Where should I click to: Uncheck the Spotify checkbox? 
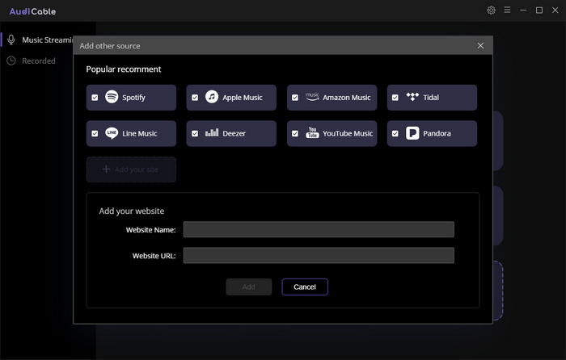(x=95, y=98)
